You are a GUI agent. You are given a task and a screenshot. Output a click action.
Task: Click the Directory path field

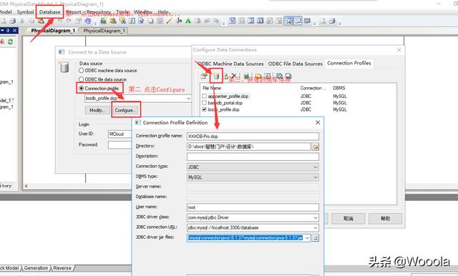coord(248,147)
